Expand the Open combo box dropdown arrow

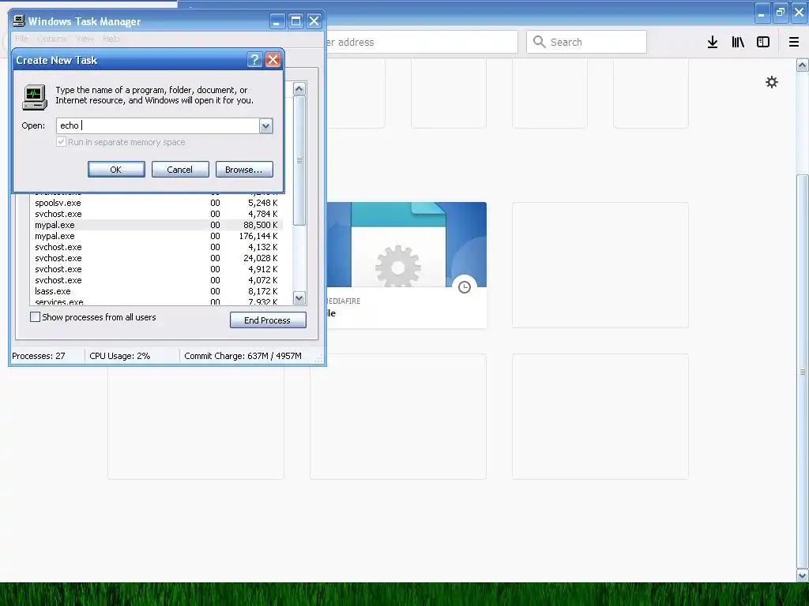(x=265, y=125)
